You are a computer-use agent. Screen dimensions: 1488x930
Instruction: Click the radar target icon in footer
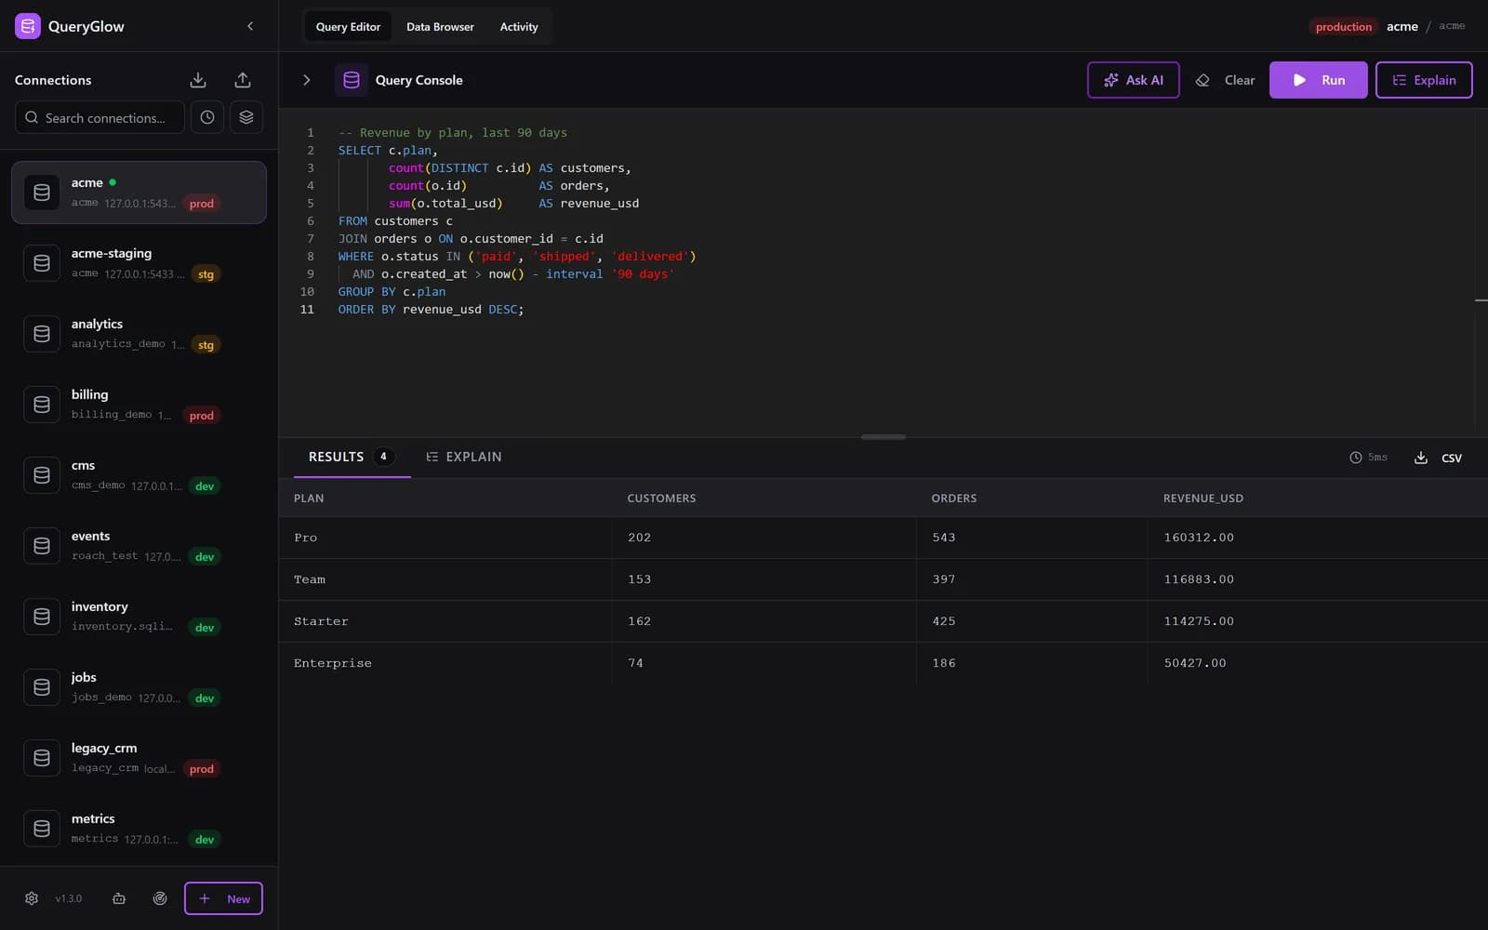point(160,898)
